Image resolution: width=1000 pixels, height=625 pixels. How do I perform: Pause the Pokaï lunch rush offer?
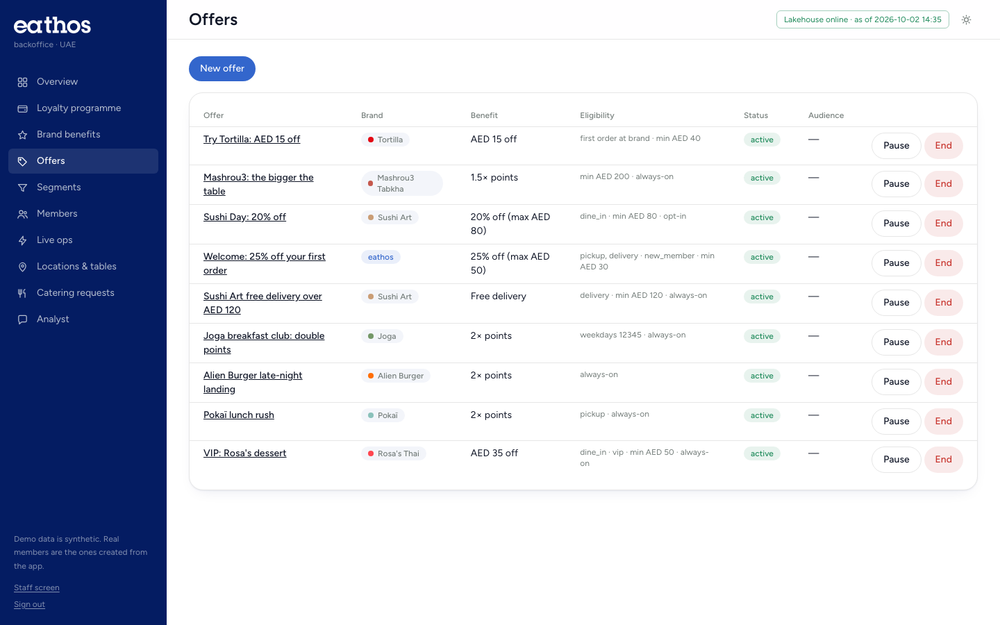[897, 422]
